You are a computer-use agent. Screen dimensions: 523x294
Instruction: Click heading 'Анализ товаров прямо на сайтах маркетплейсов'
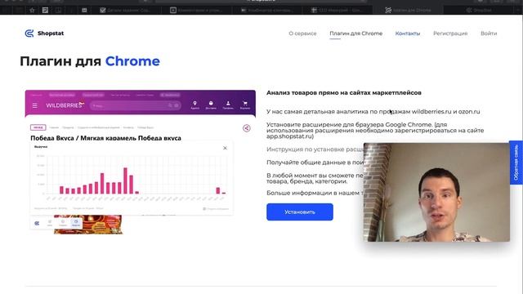tap(343, 92)
